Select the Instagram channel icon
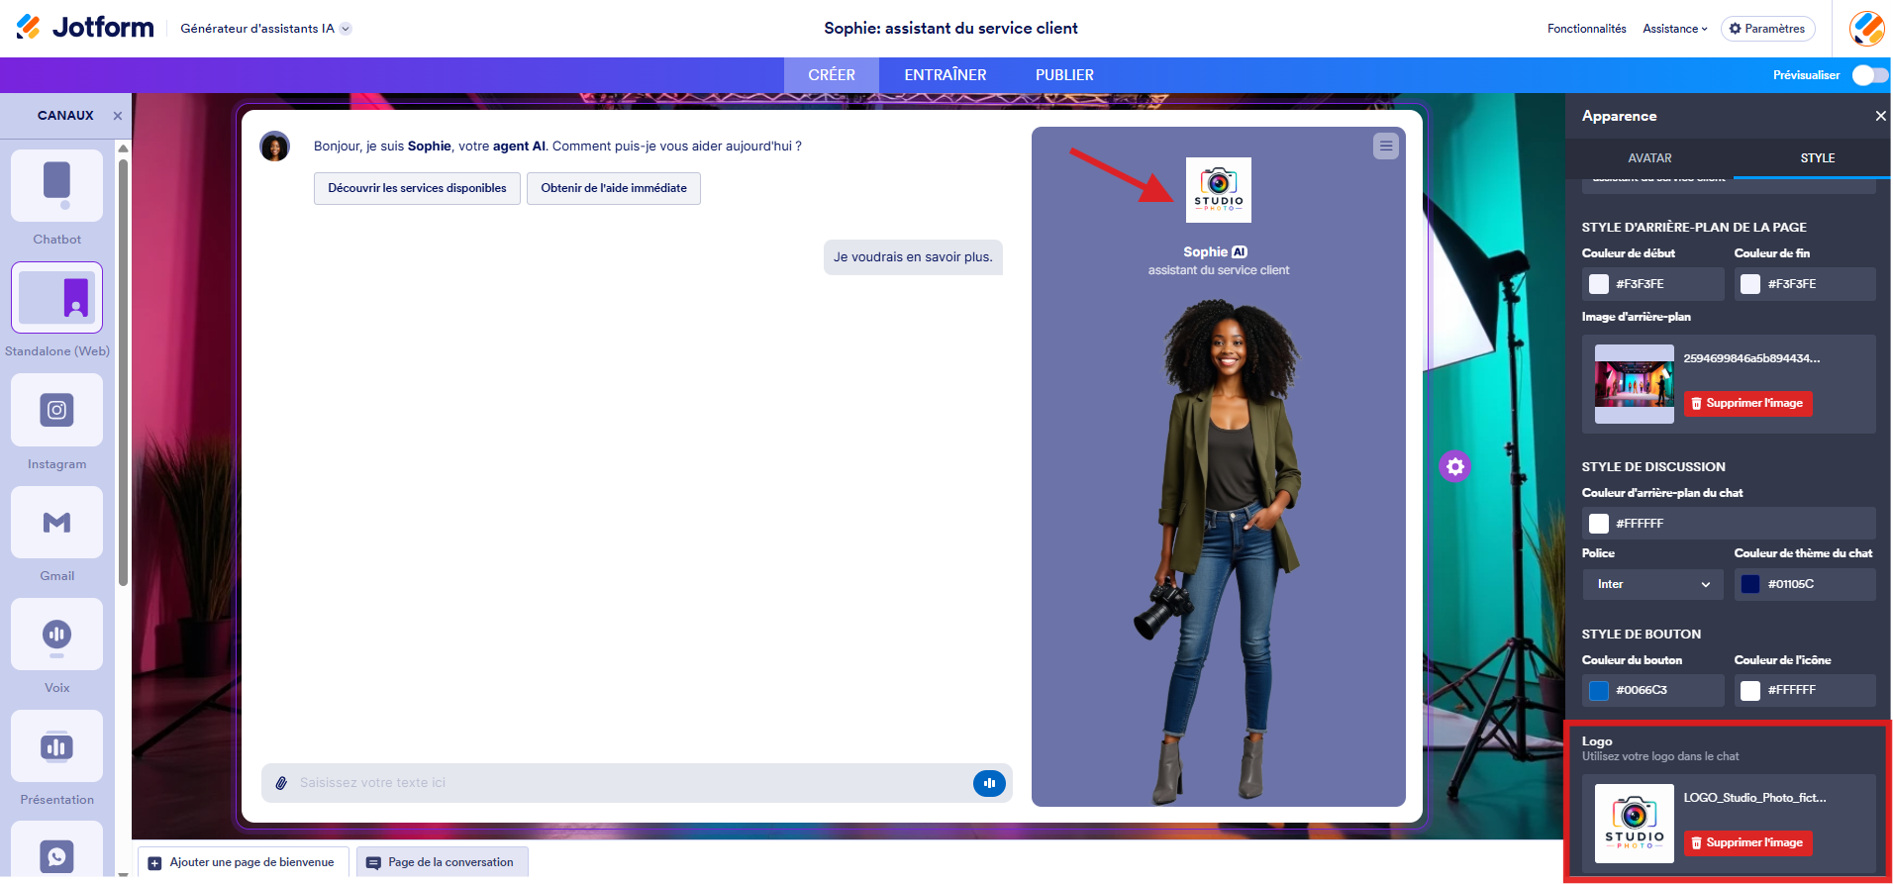 pos(56,410)
